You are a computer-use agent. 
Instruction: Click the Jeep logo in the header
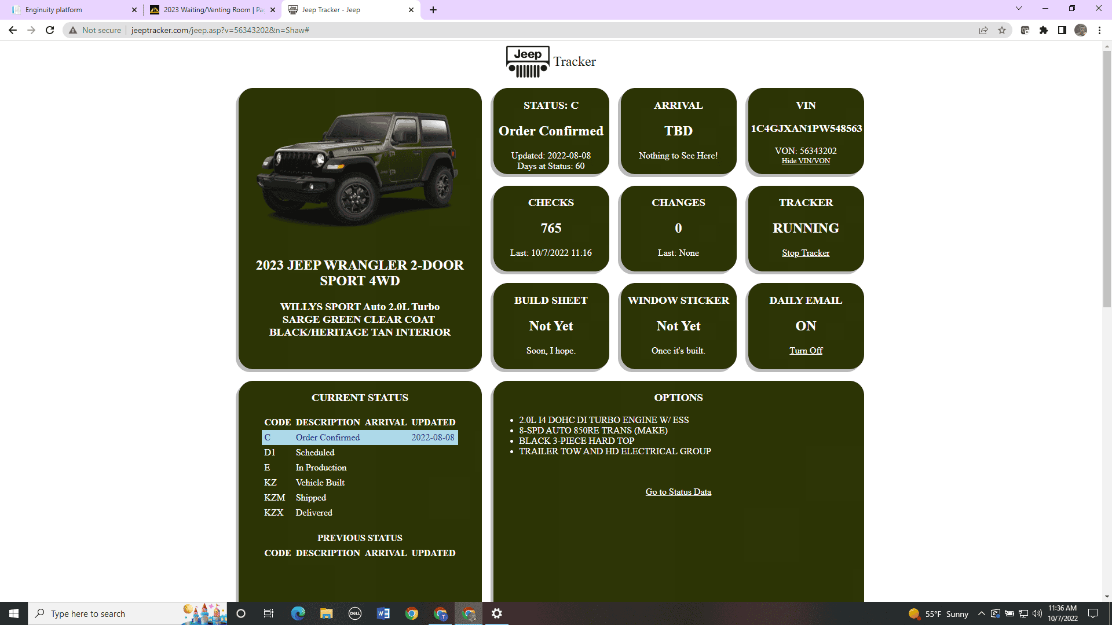(x=528, y=61)
